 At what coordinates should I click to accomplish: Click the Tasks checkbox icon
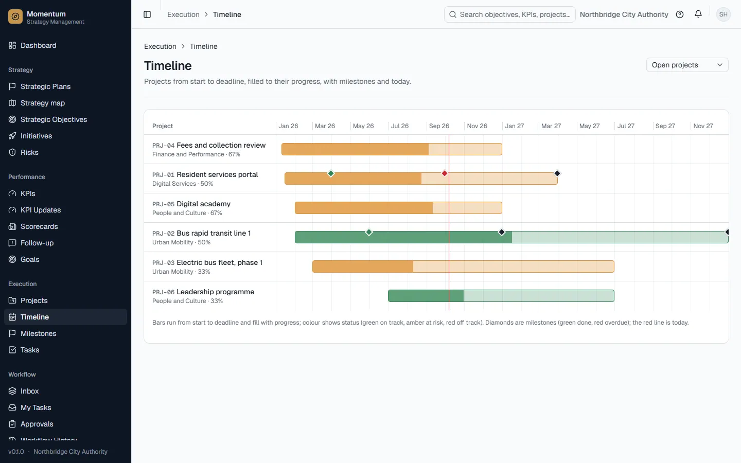12,350
